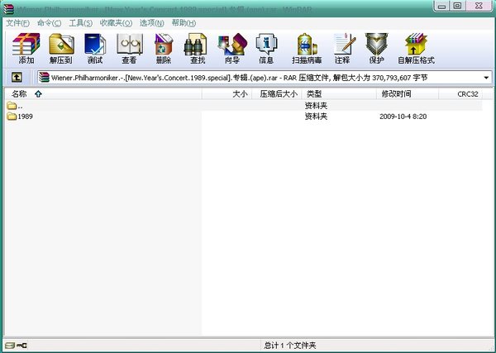Viewport: 496px width, 353px height.
Task: Click the 1989 folder name
Action: pyautogui.click(x=26, y=117)
